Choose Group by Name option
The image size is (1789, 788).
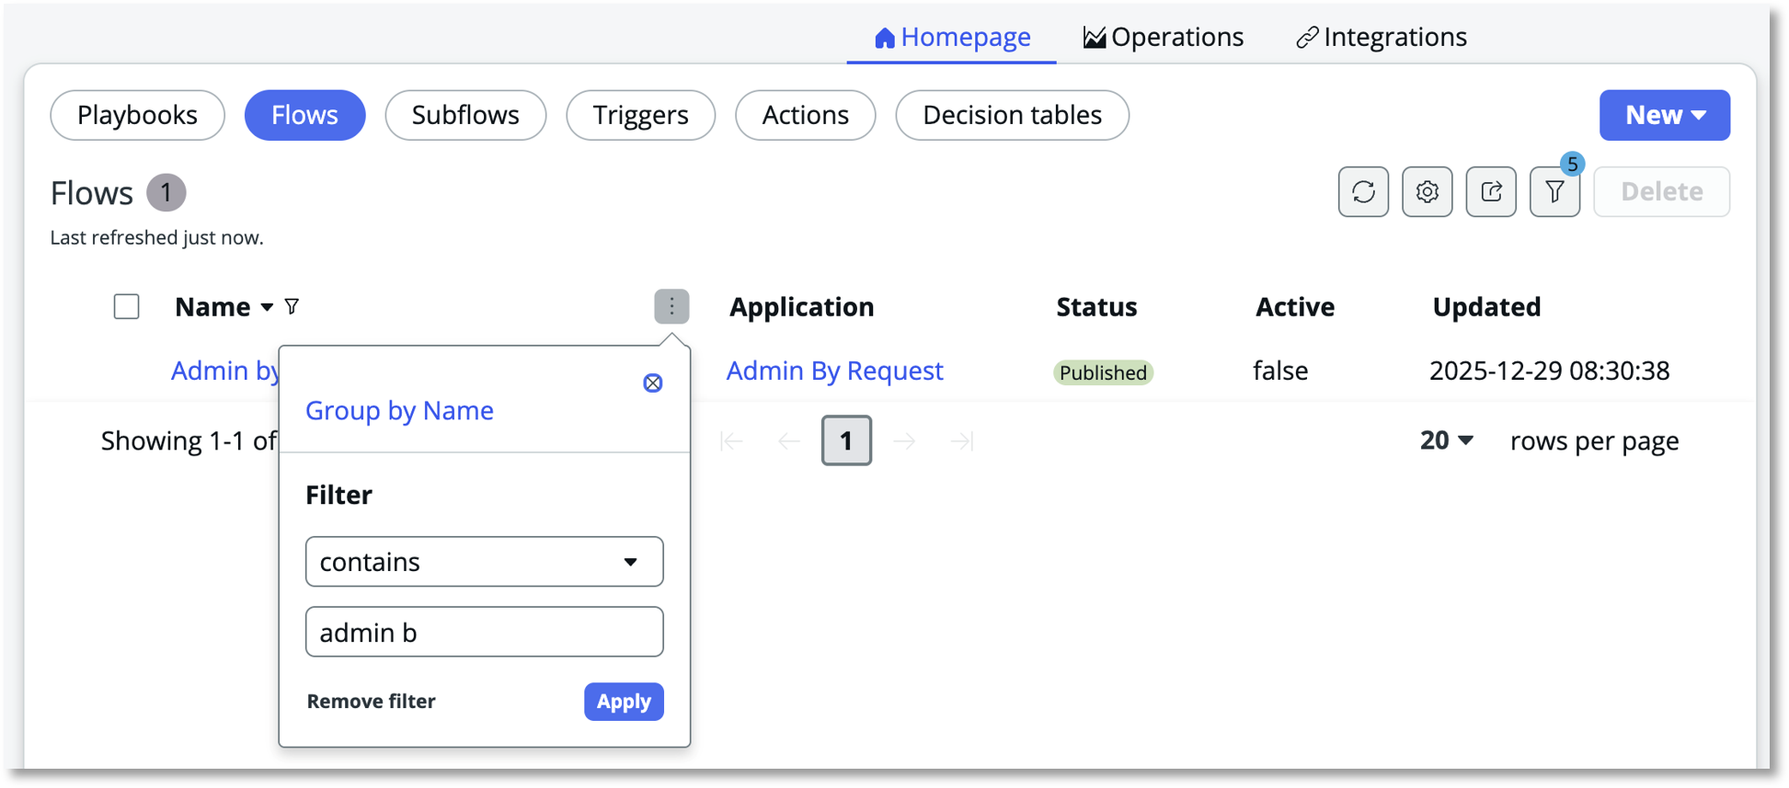click(399, 410)
